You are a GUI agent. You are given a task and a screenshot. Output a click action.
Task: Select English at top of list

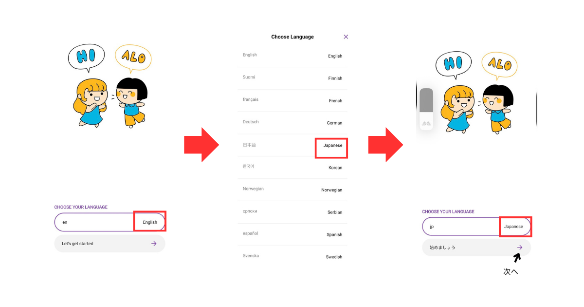coord(292,56)
